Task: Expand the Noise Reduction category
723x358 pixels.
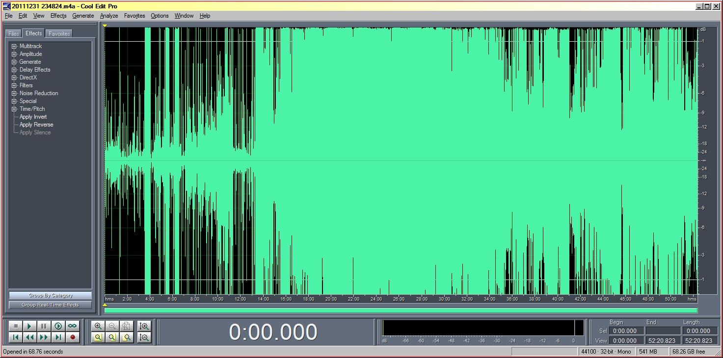Action: (14, 94)
